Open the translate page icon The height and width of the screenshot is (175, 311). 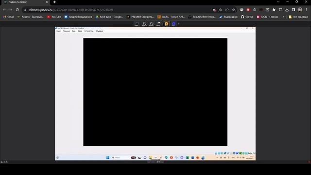tap(214, 10)
